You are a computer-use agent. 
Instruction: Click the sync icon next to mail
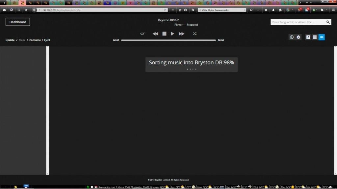[12, 10]
